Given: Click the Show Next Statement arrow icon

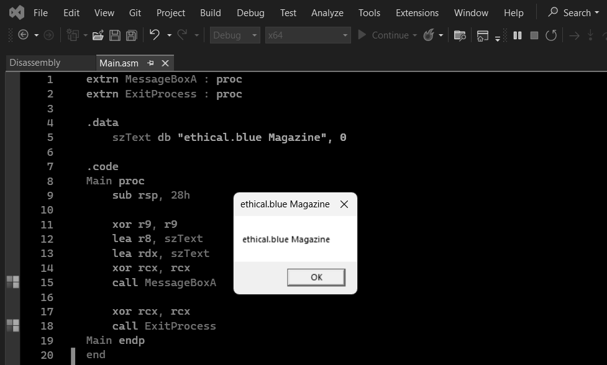Looking at the screenshot, I should 574,36.
